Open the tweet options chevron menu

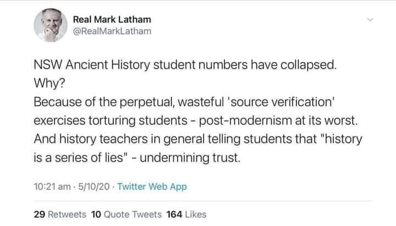click(x=370, y=20)
